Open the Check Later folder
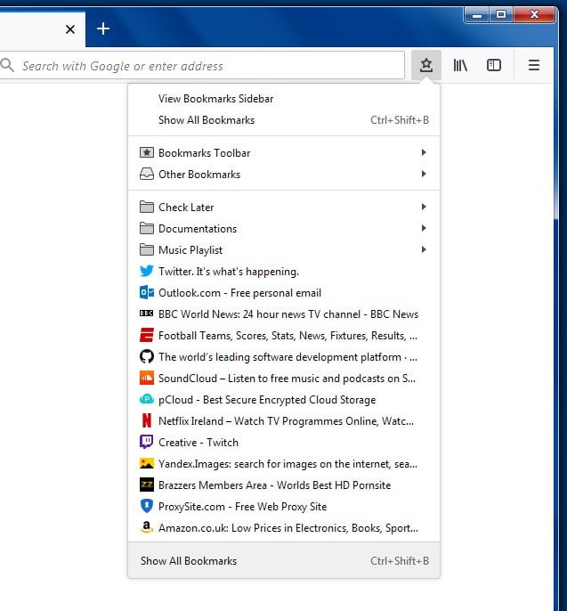The width and height of the screenshot is (567, 611). (x=284, y=207)
